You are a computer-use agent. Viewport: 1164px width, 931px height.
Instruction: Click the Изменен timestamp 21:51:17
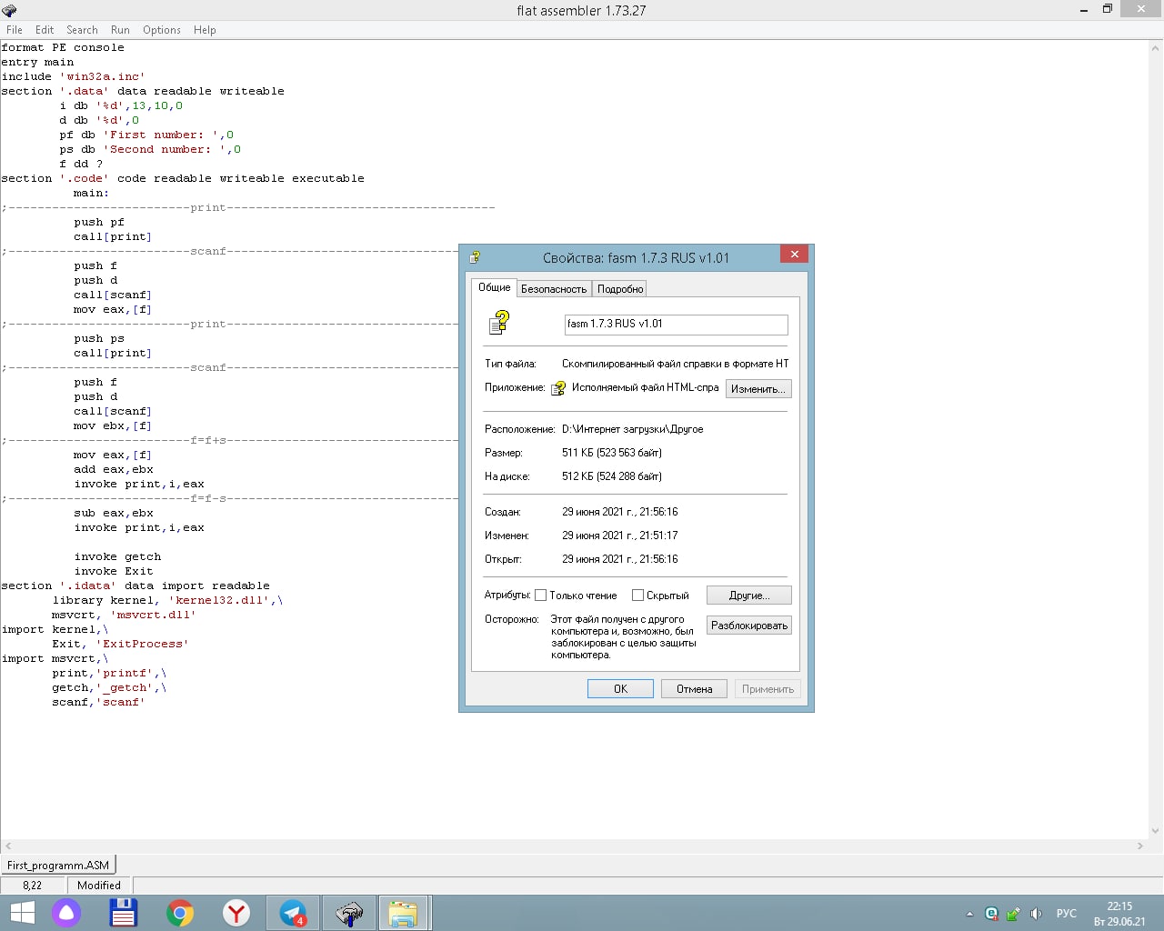point(620,536)
